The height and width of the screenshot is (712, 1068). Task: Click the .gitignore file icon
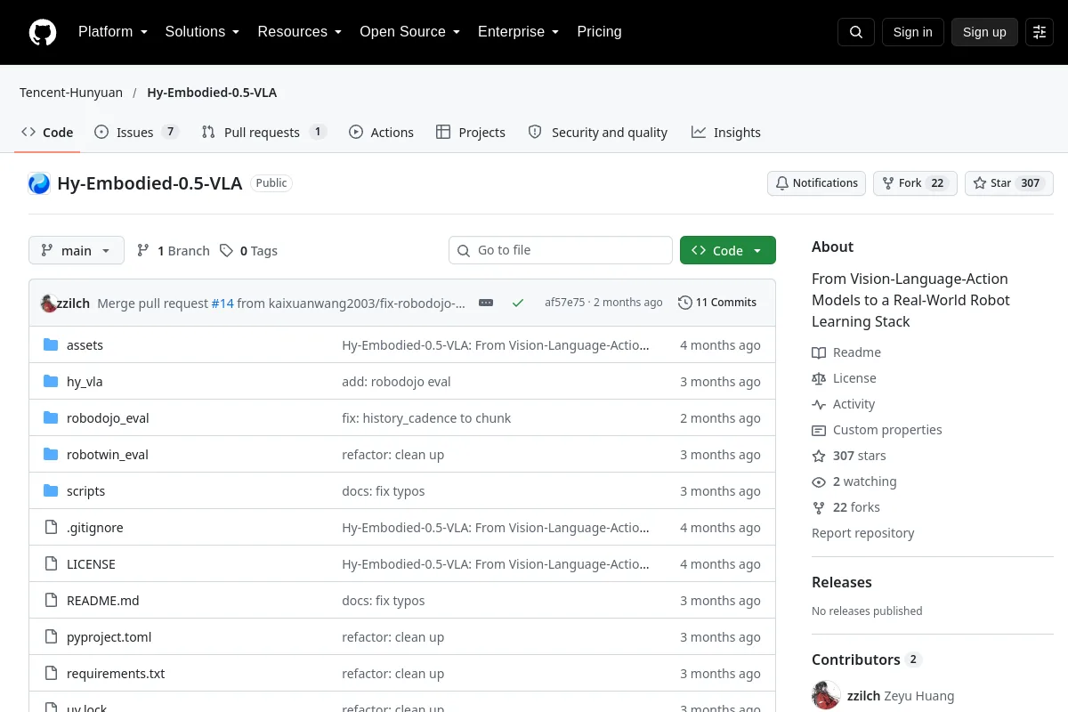point(51,528)
